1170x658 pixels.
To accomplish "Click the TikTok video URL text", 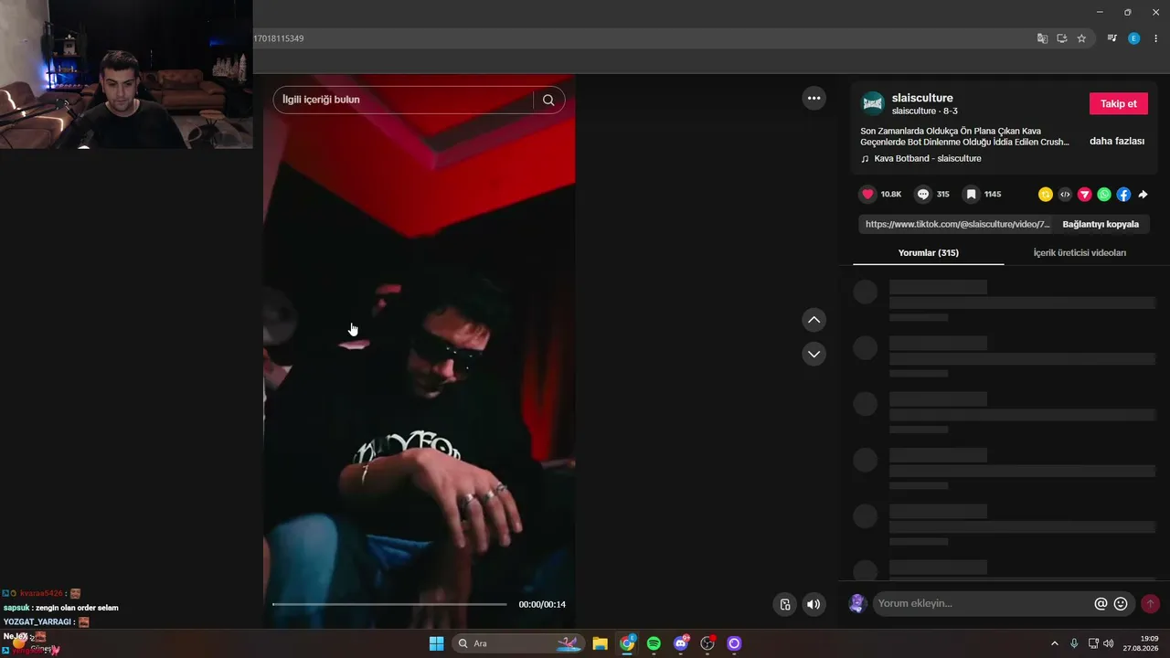I will coord(957,224).
